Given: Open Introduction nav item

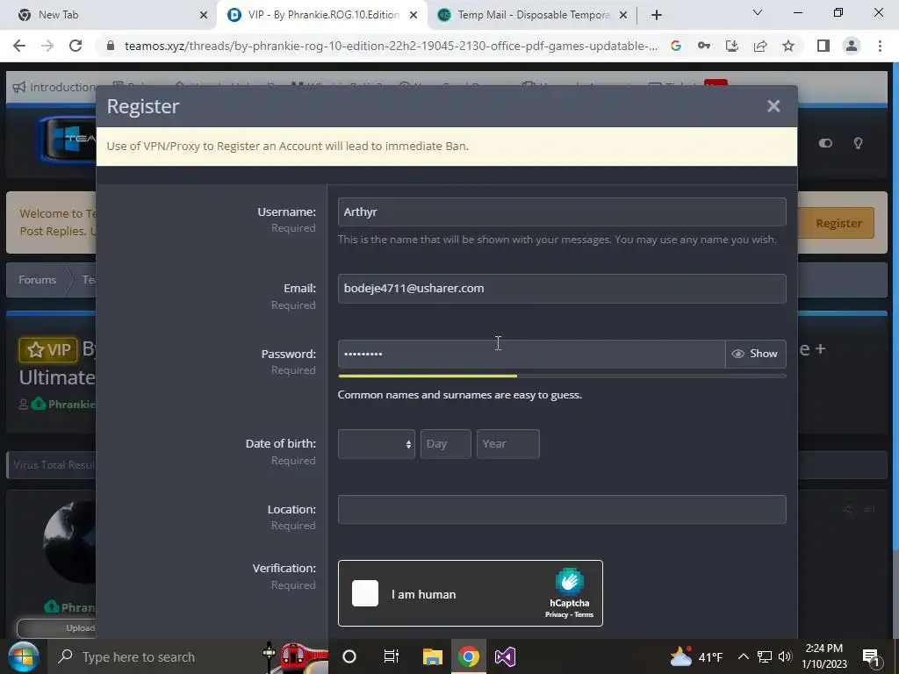Looking at the screenshot, I should click(x=54, y=87).
